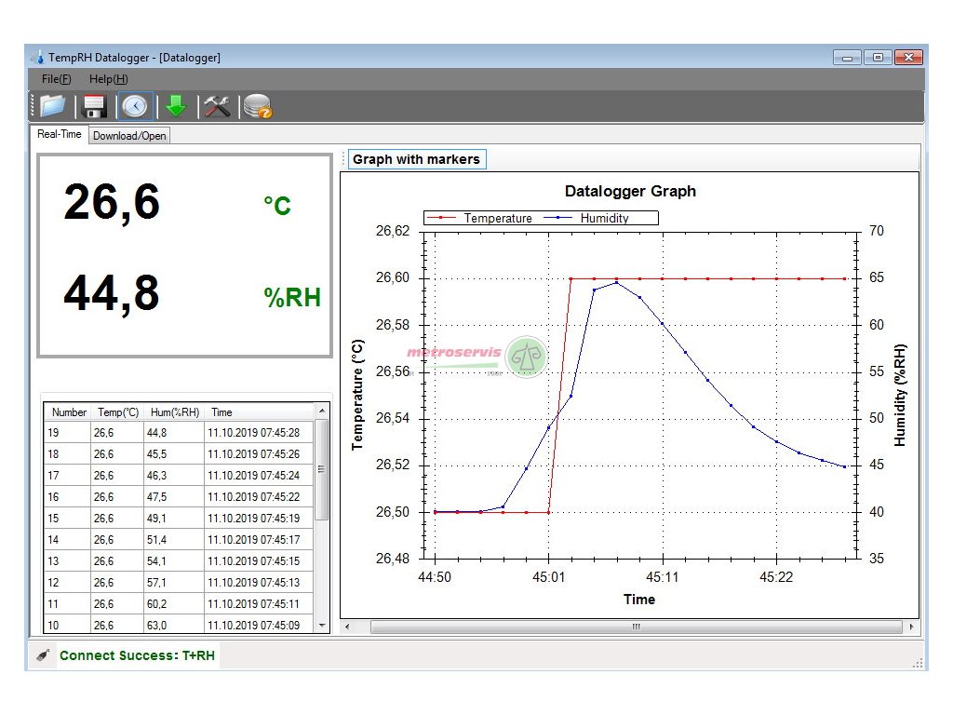
Task: Maximize the TempRH Datalogger window
Action: click(x=878, y=57)
